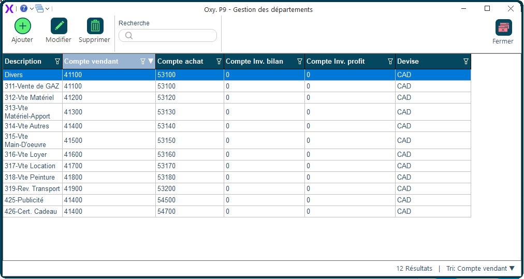Select the 318-Vte Peinture row
The width and height of the screenshot is (524, 279).
237,177
